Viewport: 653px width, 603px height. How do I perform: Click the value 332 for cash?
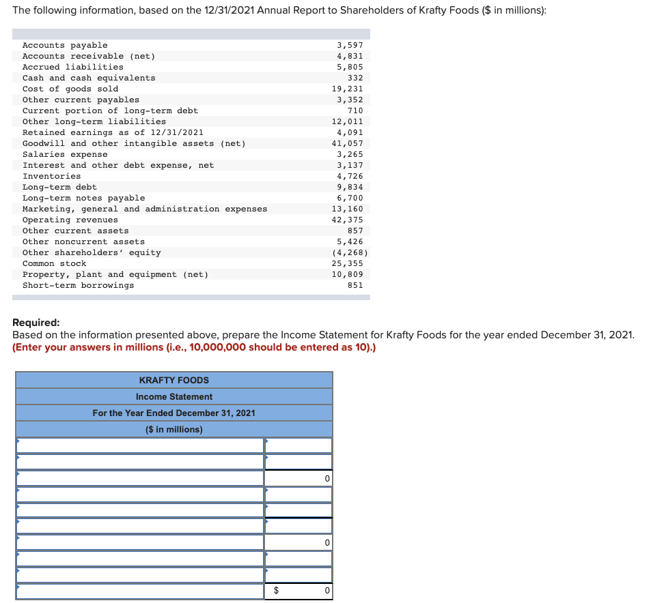(x=355, y=78)
